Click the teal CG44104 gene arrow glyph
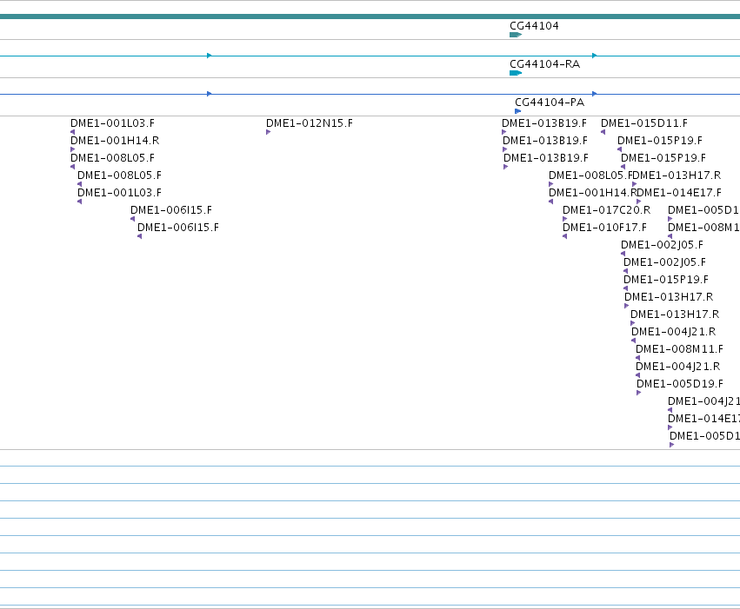The width and height of the screenshot is (740, 609). click(516, 35)
